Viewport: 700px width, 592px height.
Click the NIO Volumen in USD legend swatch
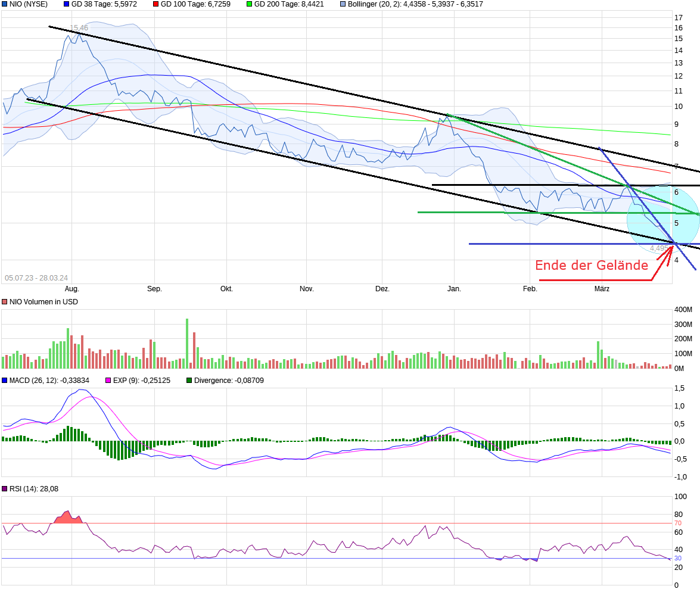pos(5,302)
